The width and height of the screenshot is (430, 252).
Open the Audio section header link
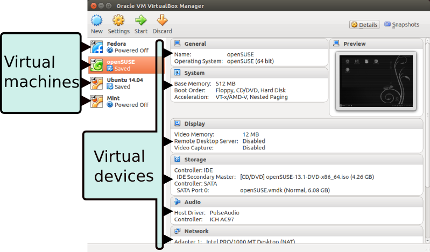[193, 202]
